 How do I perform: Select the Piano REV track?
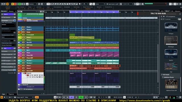(30, 55)
